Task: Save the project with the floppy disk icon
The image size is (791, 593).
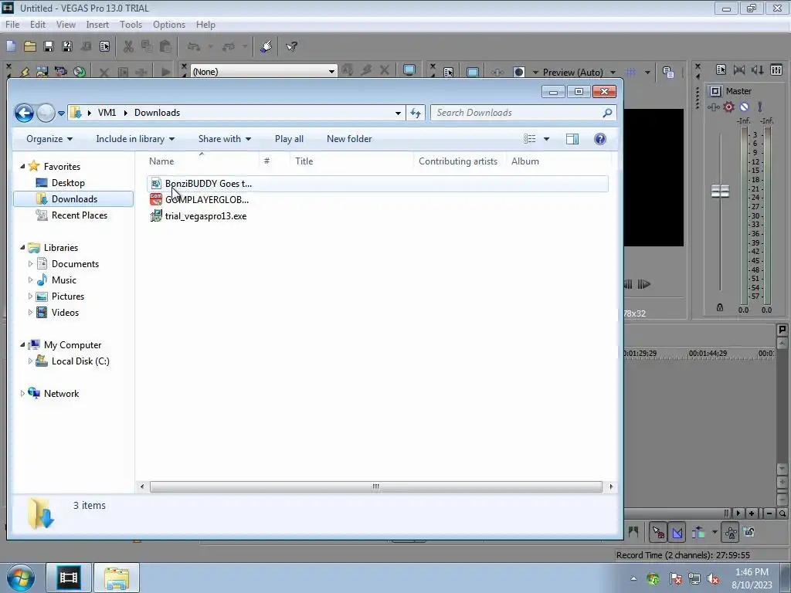Action: (x=49, y=46)
